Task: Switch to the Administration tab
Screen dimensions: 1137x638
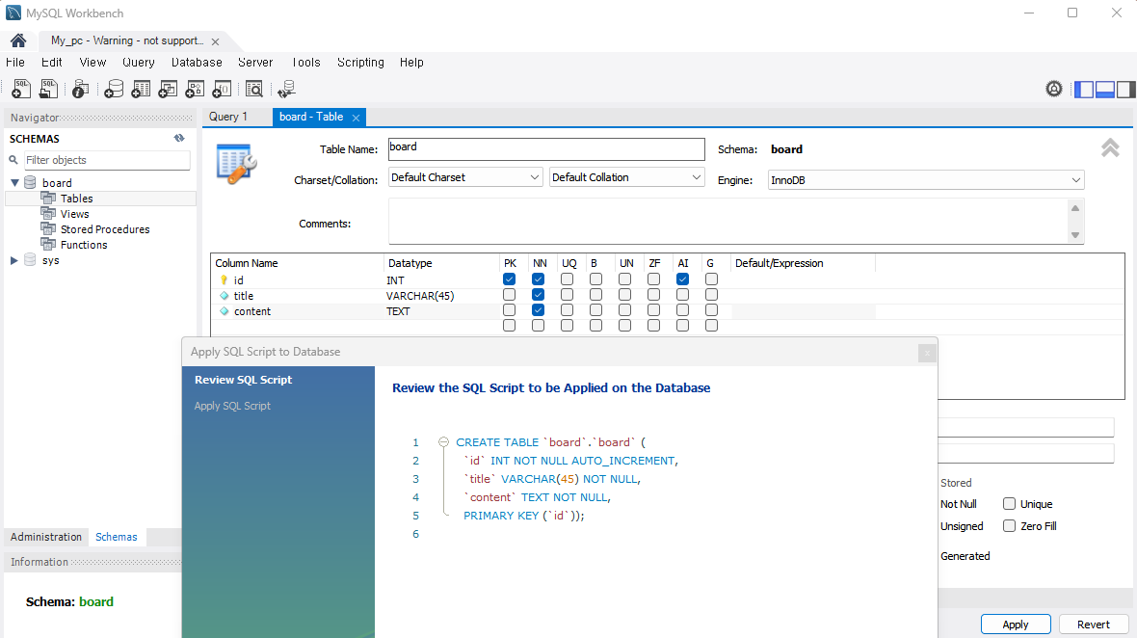Action: click(45, 537)
